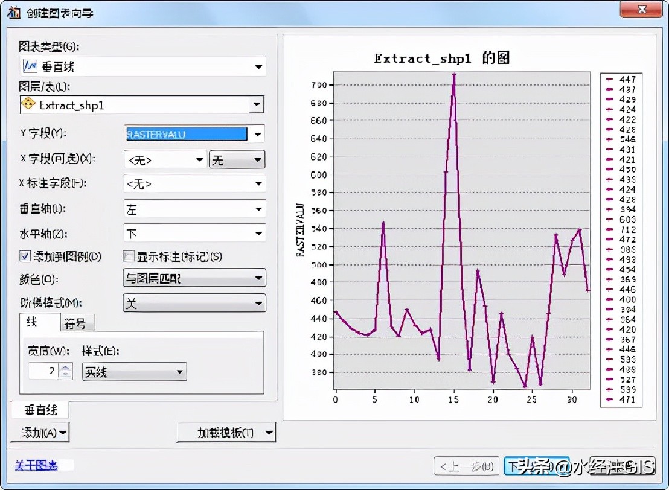
Task: Click the 700 y-axis tick label
Action: pos(319,85)
